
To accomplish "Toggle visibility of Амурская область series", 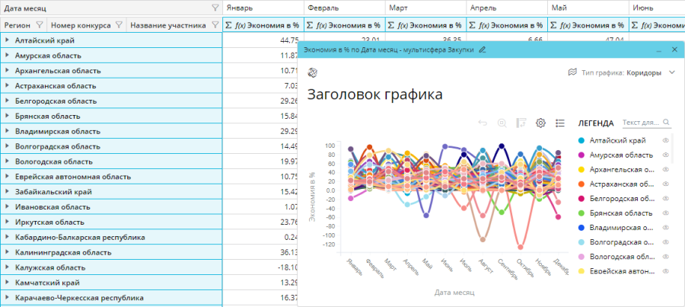I will (x=665, y=155).
